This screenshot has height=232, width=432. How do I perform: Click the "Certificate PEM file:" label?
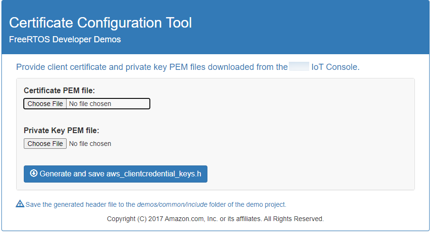click(x=59, y=90)
